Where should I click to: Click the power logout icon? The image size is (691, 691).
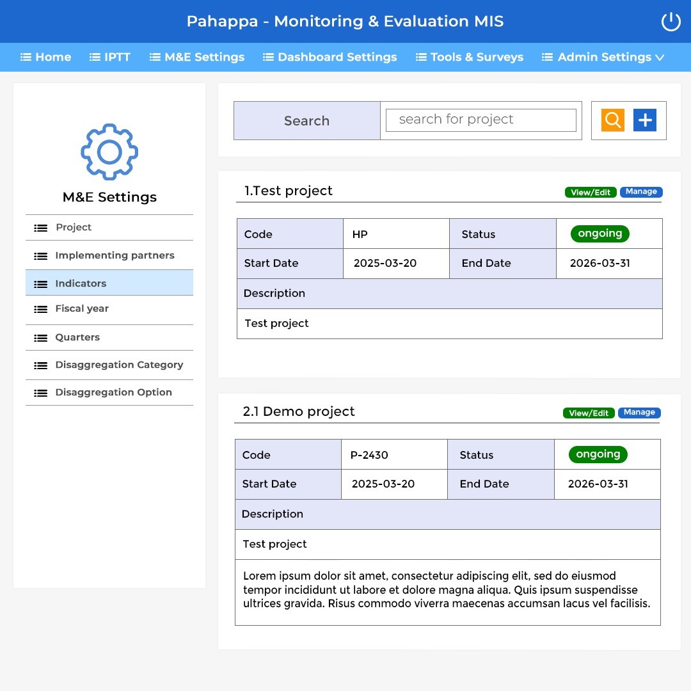(671, 22)
